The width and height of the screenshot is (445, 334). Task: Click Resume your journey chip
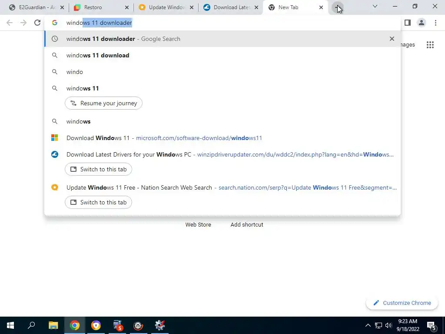tap(103, 103)
